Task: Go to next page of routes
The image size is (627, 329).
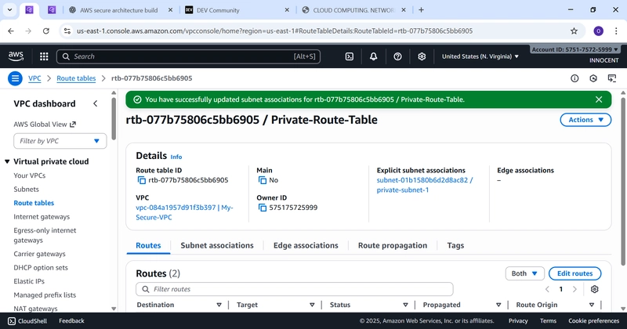Action: point(574,289)
